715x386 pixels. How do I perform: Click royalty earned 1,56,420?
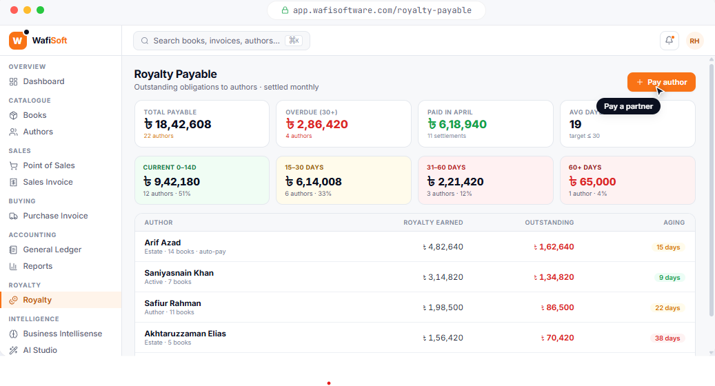point(443,338)
